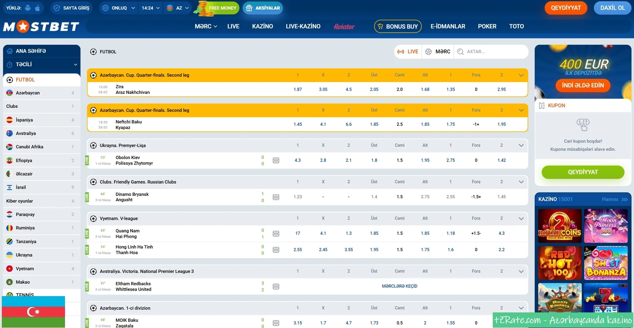Image resolution: width=634 pixels, height=328 pixels.
Task: Click the Apple download icon
Action: (37, 8)
